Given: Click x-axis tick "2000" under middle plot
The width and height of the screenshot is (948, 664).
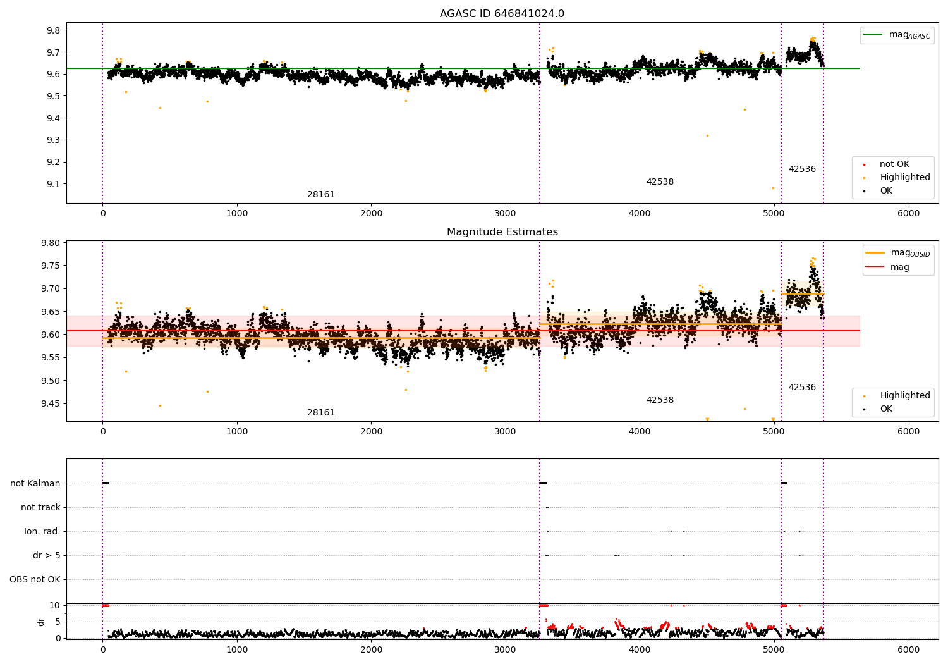Looking at the screenshot, I should (x=372, y=432).
